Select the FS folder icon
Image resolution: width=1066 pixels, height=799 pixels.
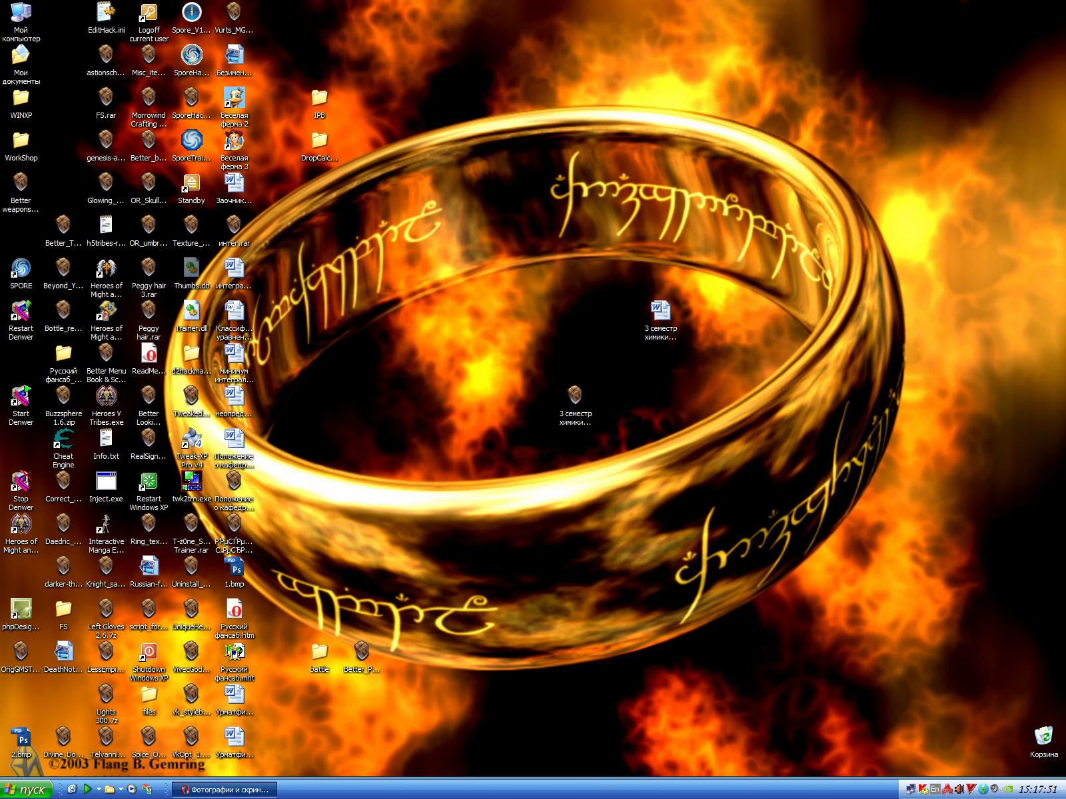(63, 615)
